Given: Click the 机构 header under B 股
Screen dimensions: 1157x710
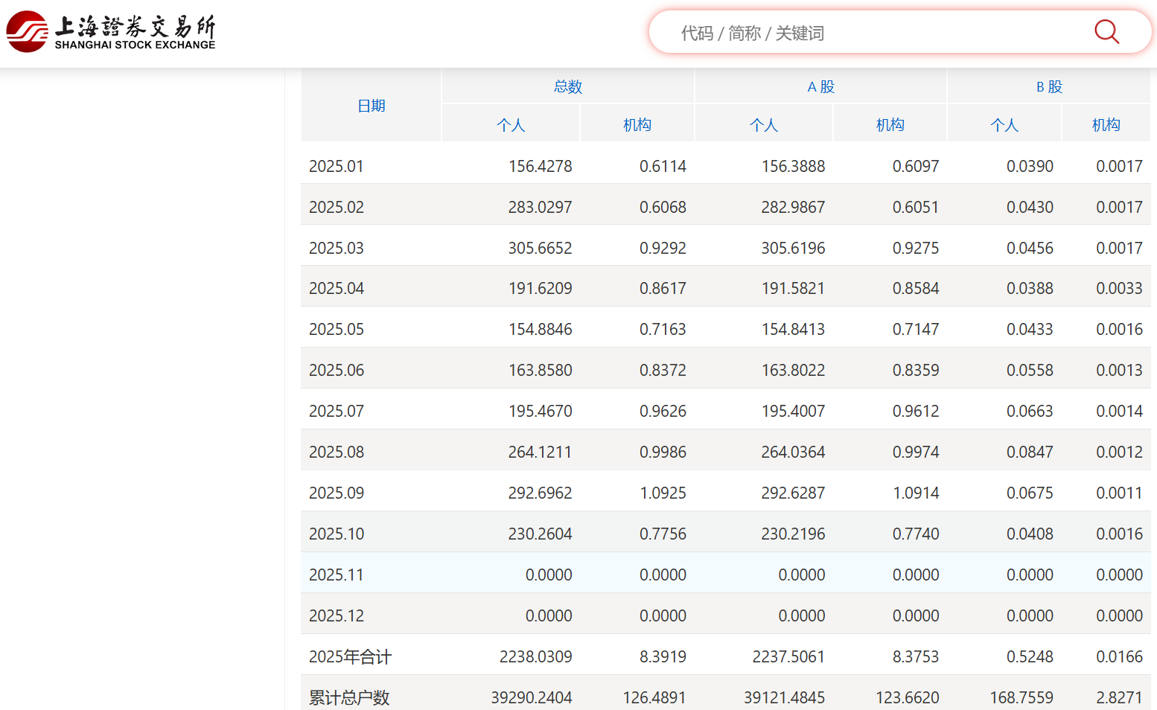Looking at the screenshot, I should 1106,125.
